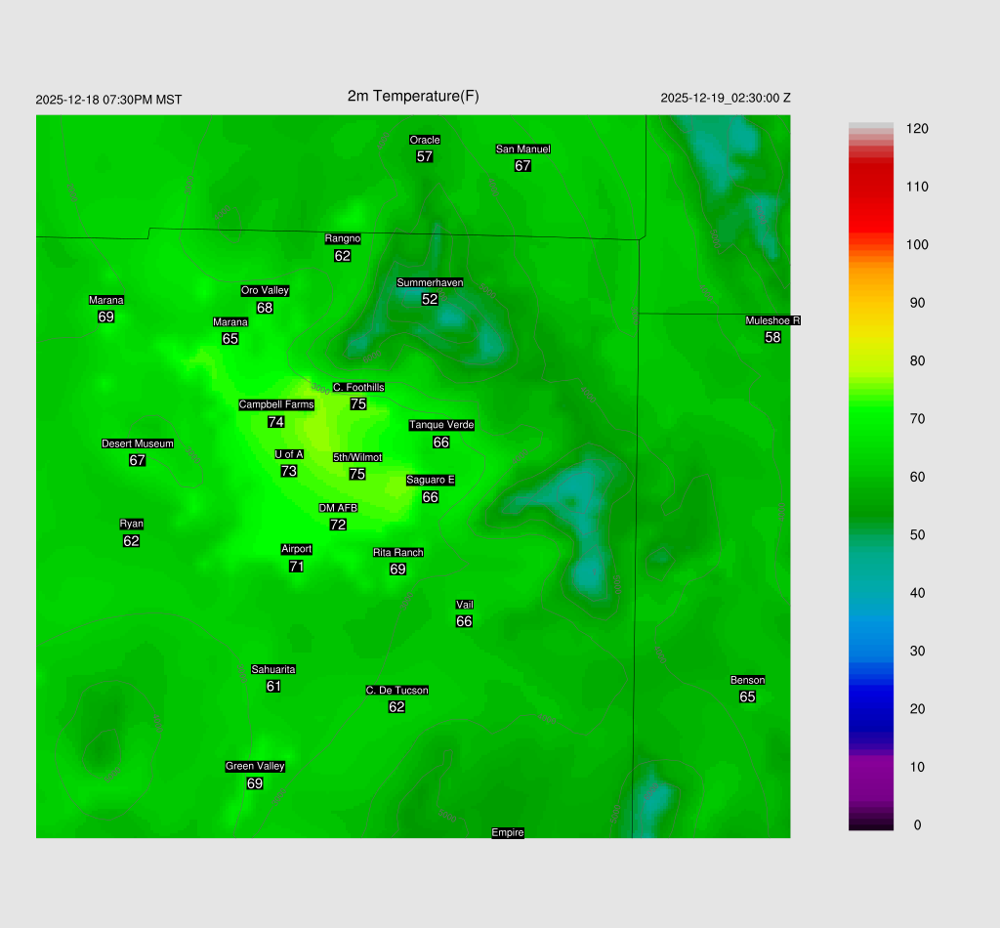
Task: Click the Muleshoe R station label
Action: 772,321
